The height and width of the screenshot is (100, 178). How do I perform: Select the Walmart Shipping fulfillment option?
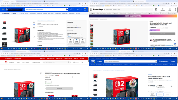pos(70,41)
